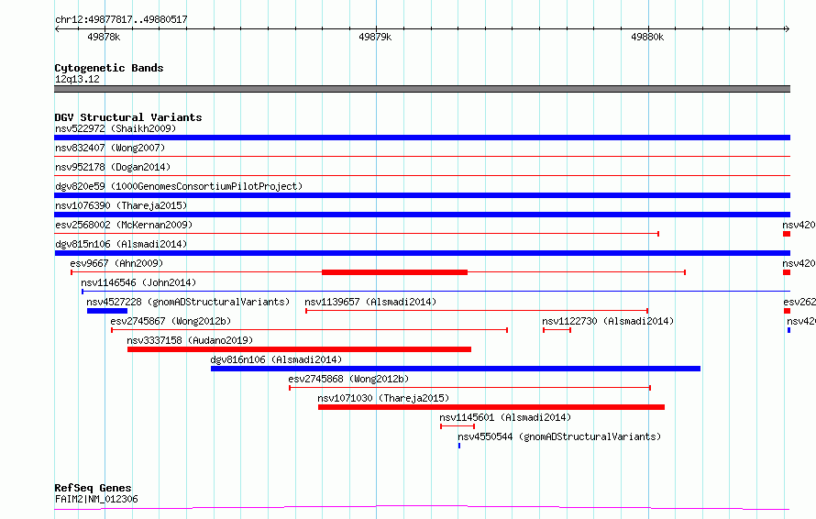Click the red line under esv2745868
The image size is (816, 519).
tap(470, 388)
